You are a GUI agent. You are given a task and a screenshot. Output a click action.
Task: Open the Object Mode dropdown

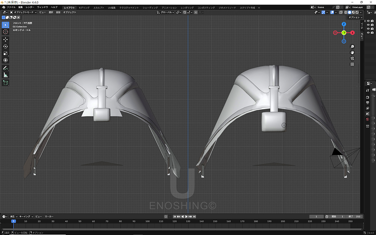[x=23, y=12]
